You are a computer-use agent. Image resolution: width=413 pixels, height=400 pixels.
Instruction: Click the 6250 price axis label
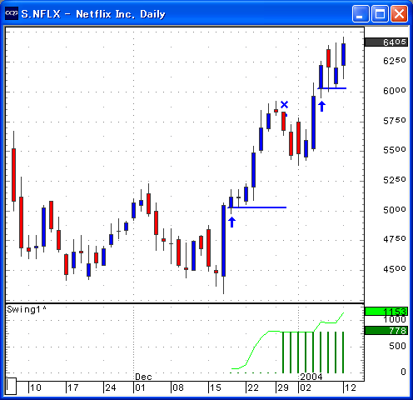pos(395,61)
